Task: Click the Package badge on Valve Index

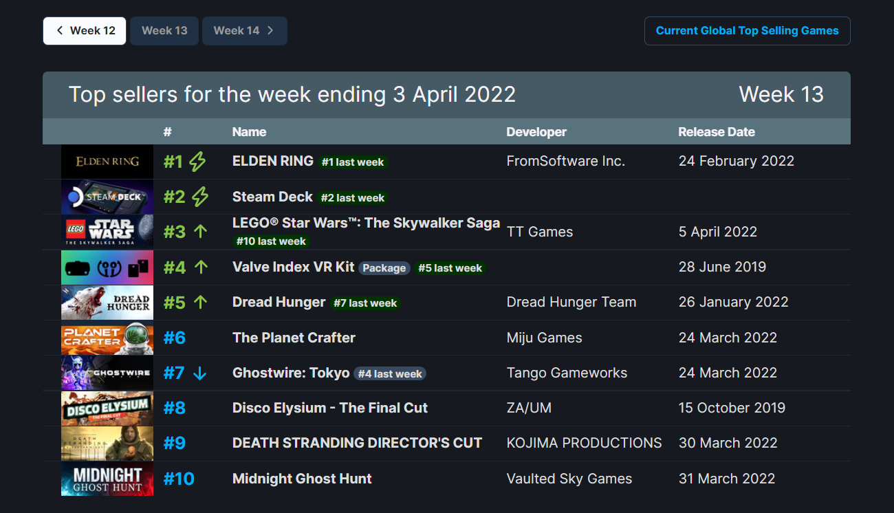Action: coord(384,268)
